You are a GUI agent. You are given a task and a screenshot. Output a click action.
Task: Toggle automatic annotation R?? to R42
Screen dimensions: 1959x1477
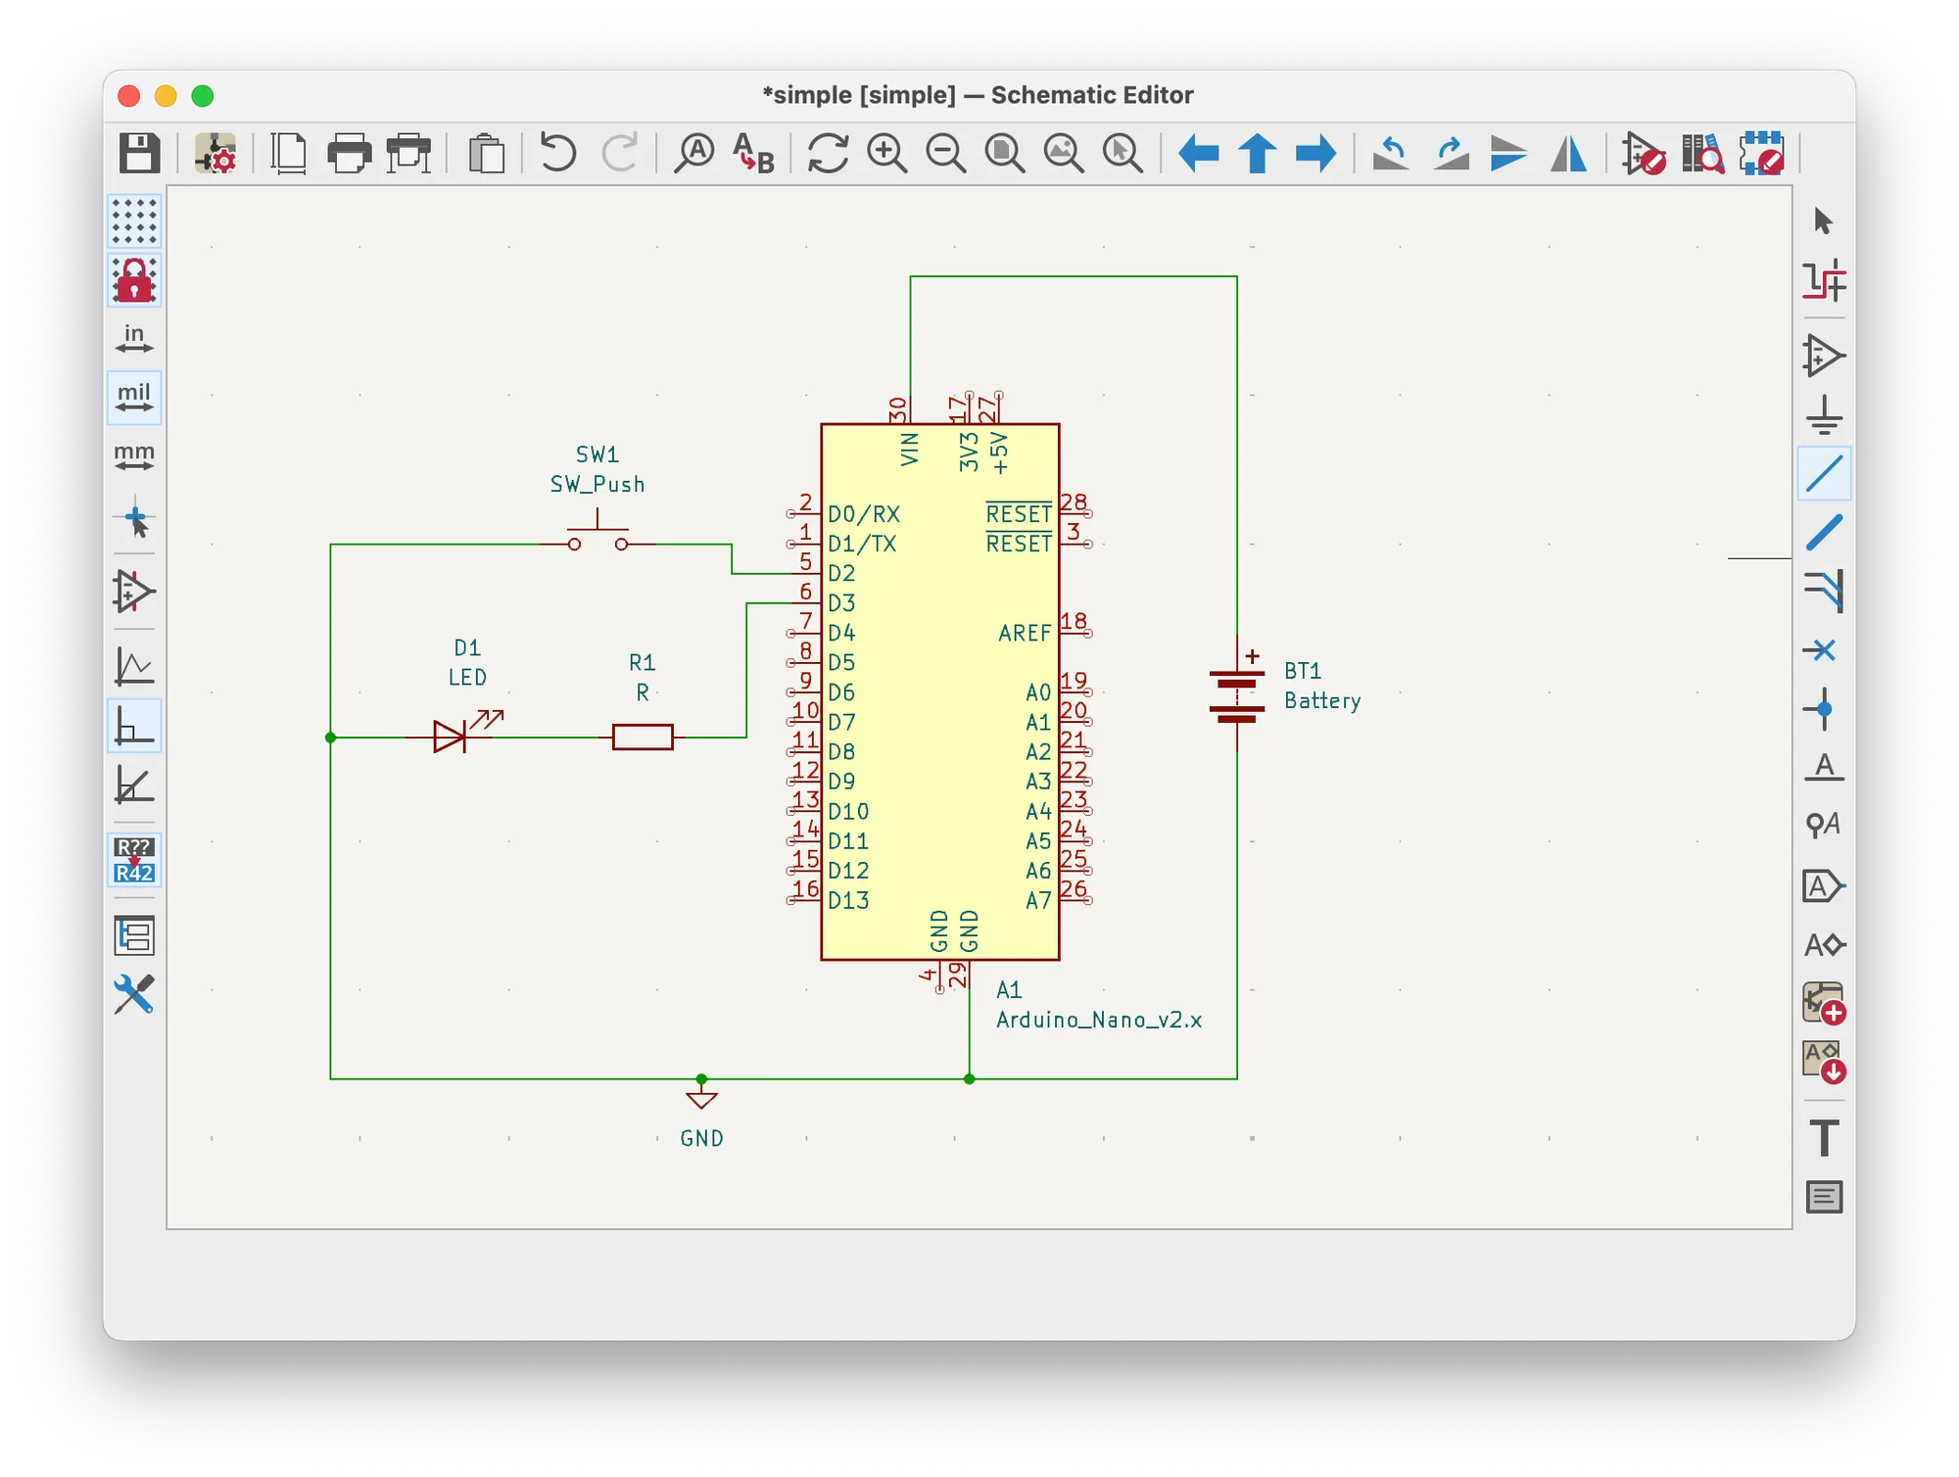[134, 860]
